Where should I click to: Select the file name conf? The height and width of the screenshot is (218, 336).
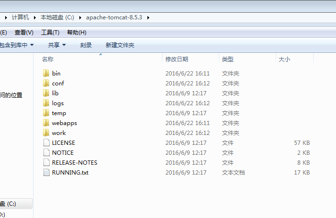click(x=58, y=83)
